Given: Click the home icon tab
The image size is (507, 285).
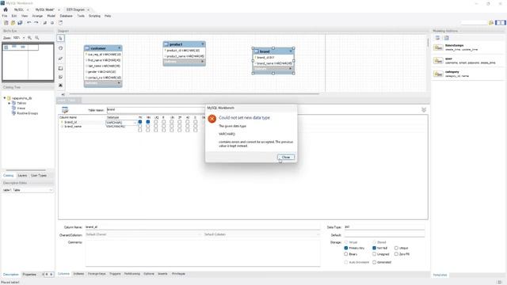Looking at the screenshot, I should (6, 9).
